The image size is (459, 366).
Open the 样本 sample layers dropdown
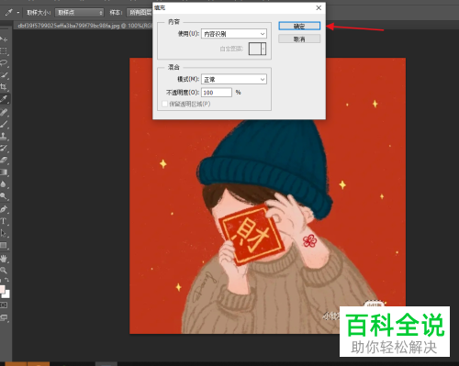click(x=140, y=13)
